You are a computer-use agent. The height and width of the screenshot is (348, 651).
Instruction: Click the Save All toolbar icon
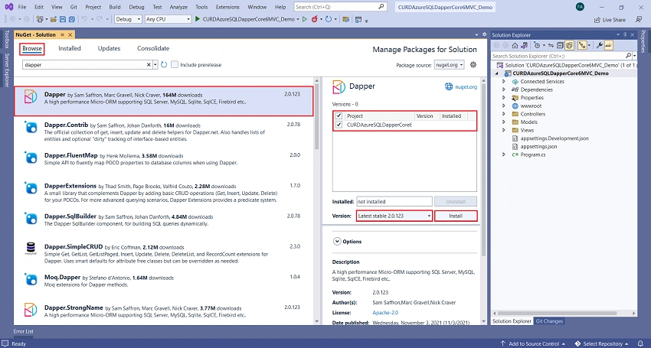(72, 19)
